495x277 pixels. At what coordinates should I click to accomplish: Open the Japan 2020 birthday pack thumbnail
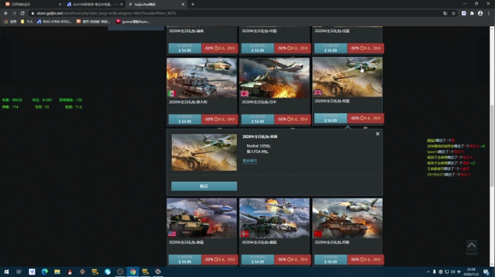click(274, 77)
